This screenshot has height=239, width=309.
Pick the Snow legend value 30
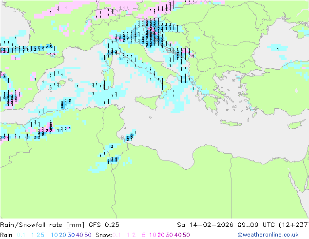click(x=170, y=235)
